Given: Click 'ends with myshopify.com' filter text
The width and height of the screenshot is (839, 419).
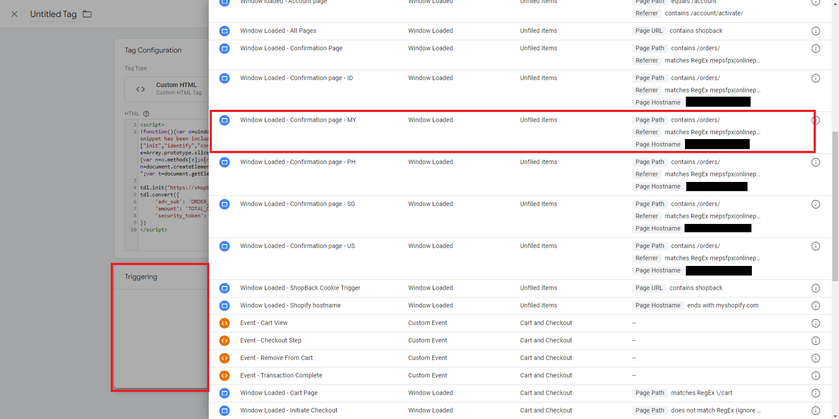Looking at the screenshot, I should [x=723, y=306].
